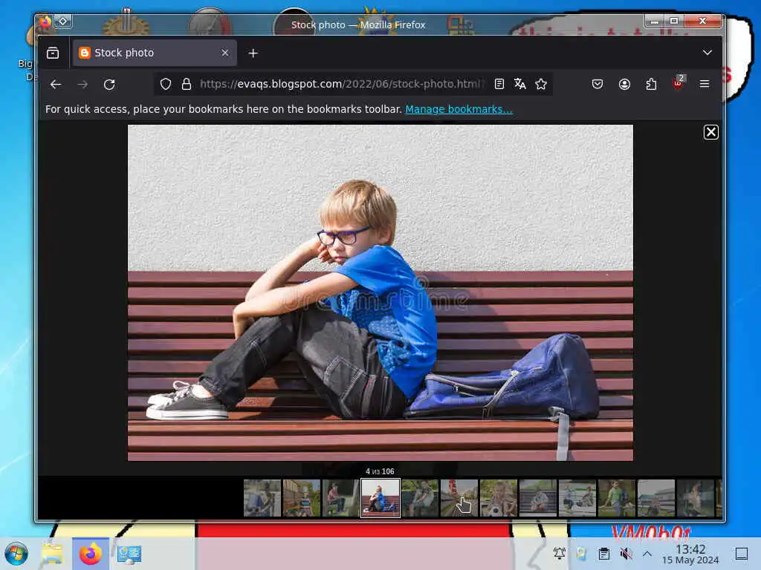Open Save to Pocket icon
Screen dimensions: 761x570
click(x=598, y=85)
